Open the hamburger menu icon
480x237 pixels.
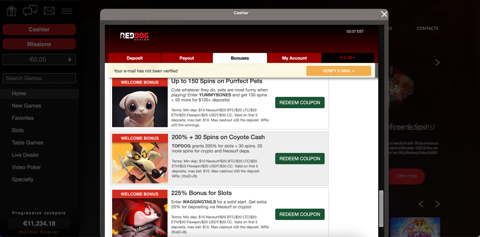[x=67, y=11]
